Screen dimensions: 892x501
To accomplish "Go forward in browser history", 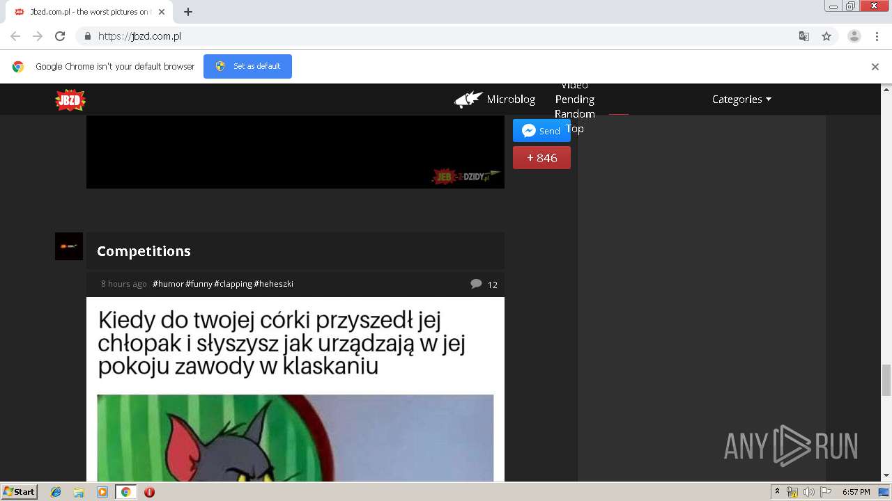I will tap(38, 36).
